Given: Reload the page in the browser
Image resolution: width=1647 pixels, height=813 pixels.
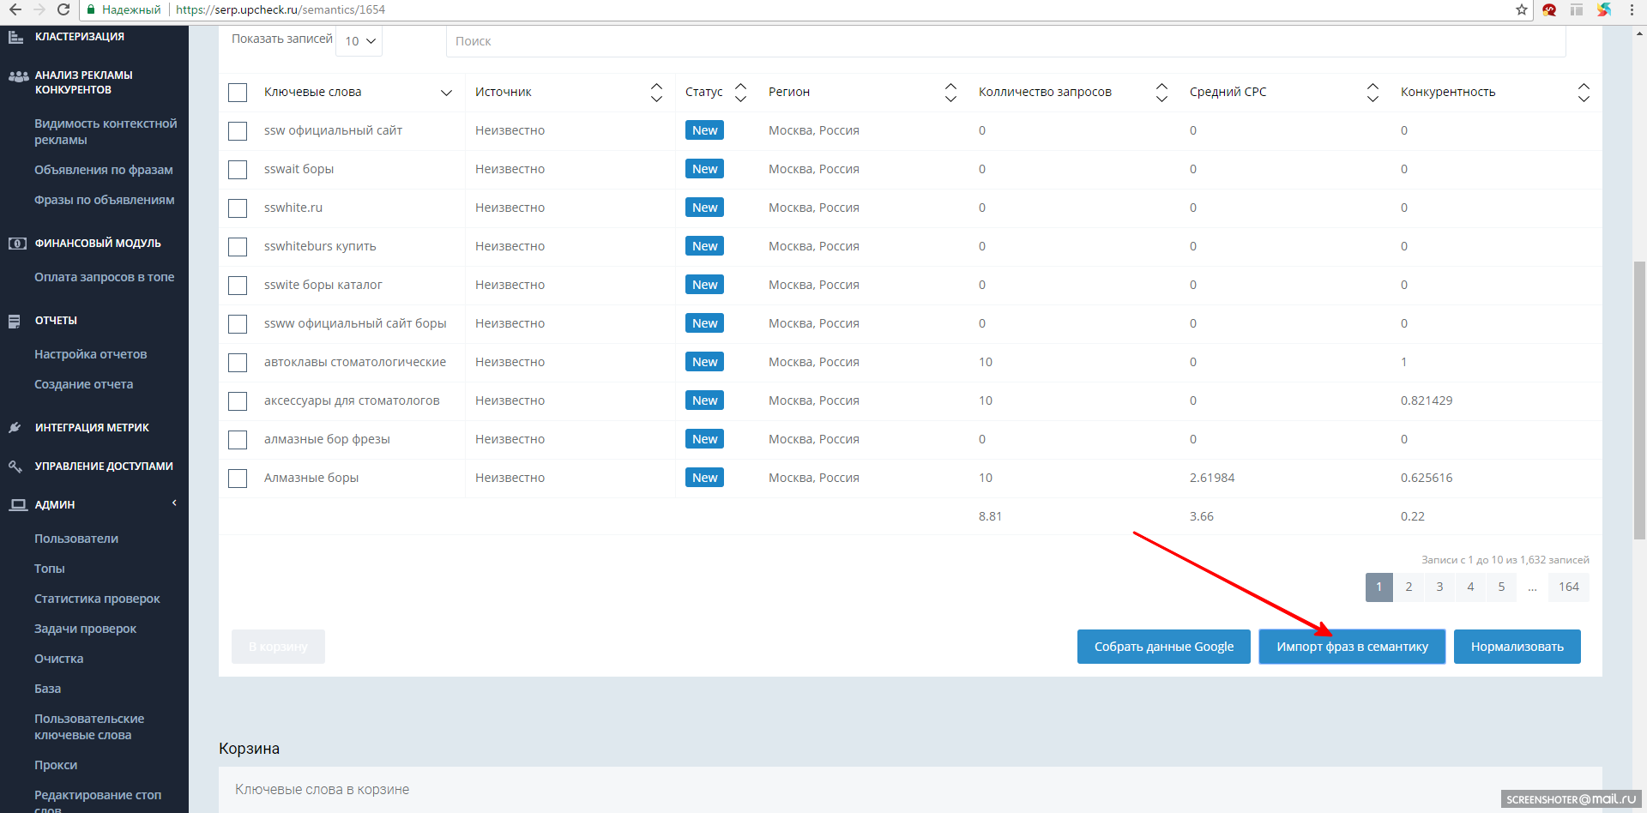Looking at the screenshot, I should click(63, 9).
